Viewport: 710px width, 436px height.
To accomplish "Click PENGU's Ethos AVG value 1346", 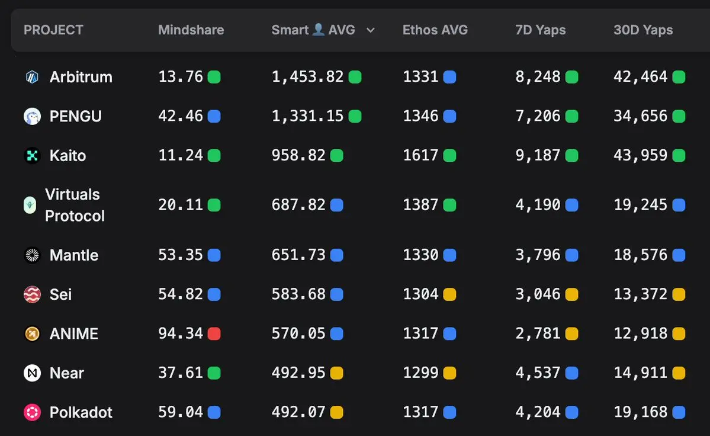I will coord(420,116).
